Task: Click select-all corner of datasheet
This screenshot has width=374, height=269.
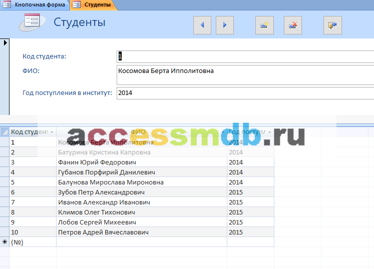Action: [5, 132]
